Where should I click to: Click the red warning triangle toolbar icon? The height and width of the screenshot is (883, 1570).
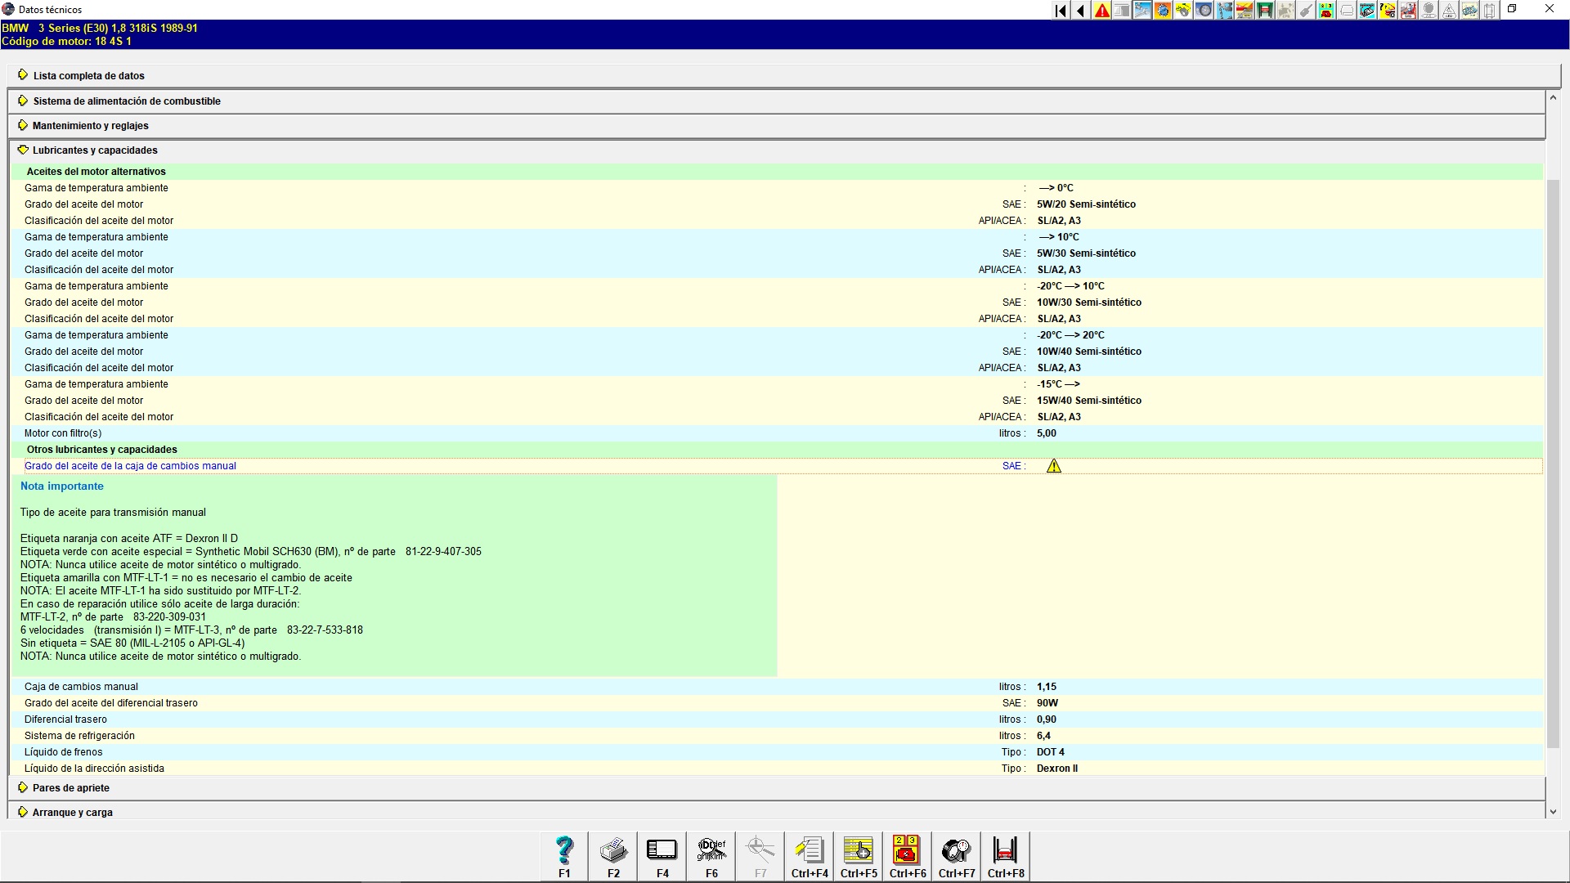point(1102,11)
